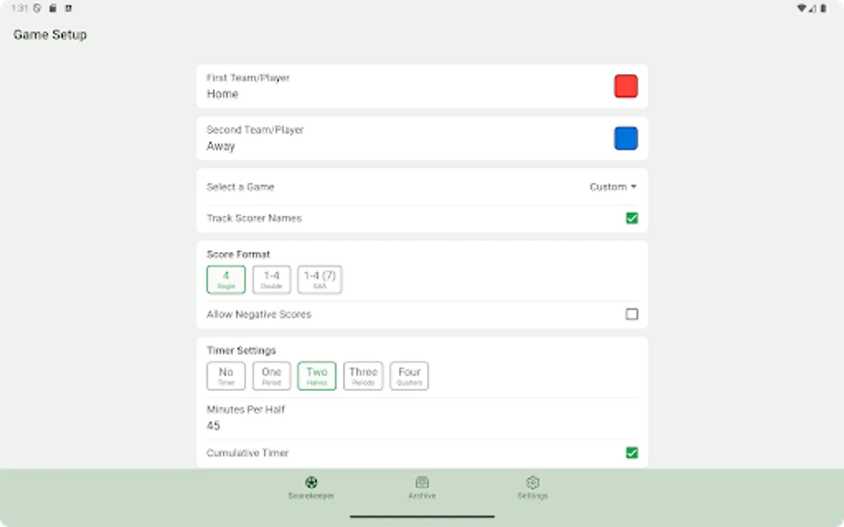Select No Timer option
Screen dimensions: 844x527
pos(226,375)
